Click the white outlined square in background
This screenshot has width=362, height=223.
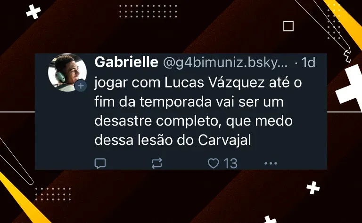288,26
